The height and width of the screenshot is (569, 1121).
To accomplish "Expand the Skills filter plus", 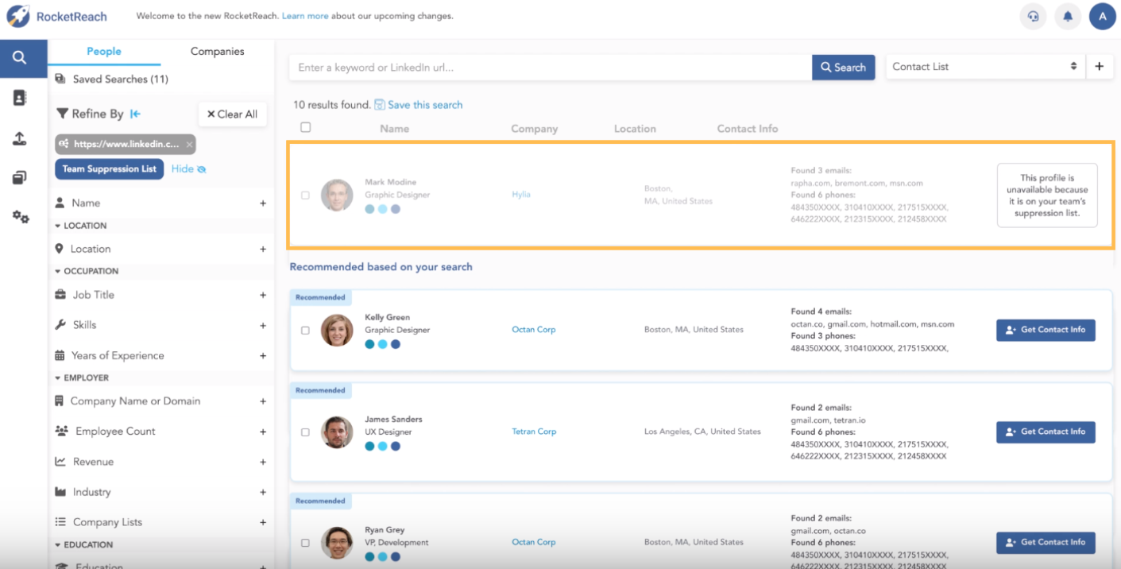I will click(263, 325).
